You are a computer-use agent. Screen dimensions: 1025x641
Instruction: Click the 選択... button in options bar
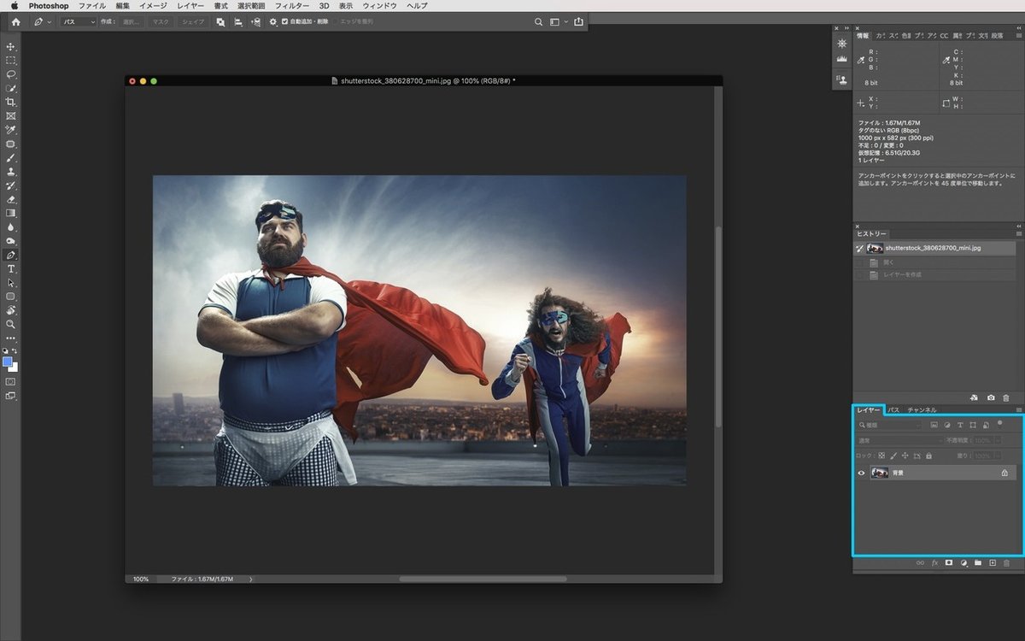[131, 21]
